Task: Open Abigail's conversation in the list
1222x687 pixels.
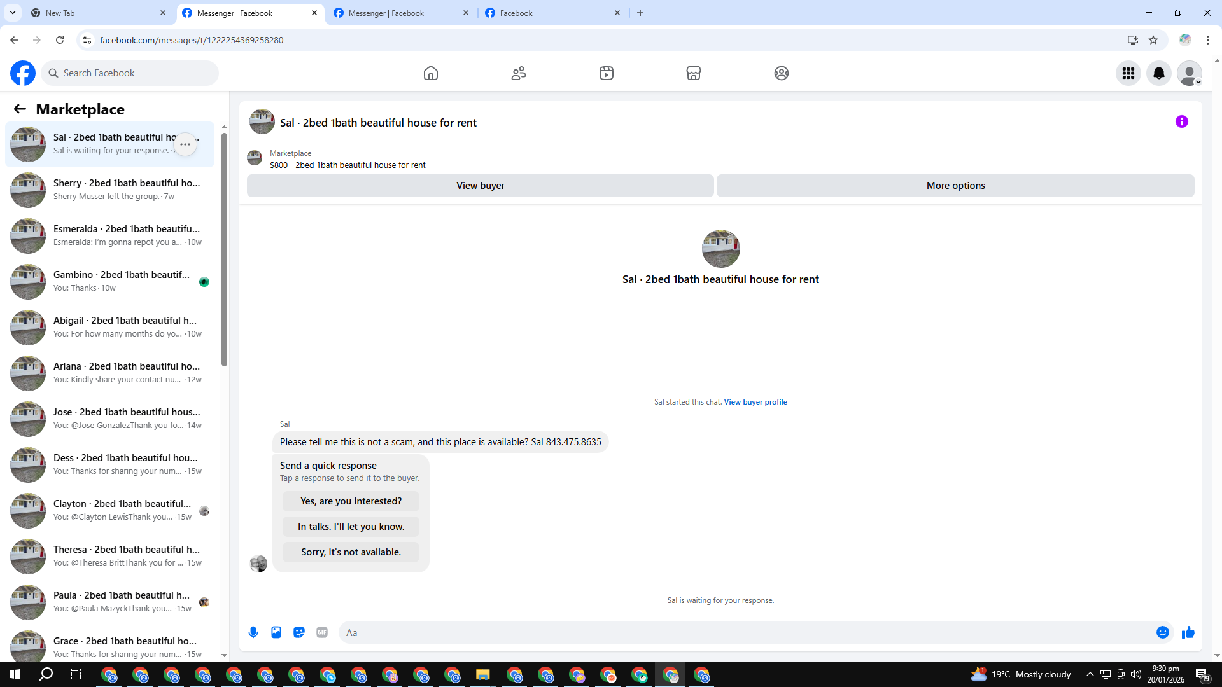Action: [109, 328]
